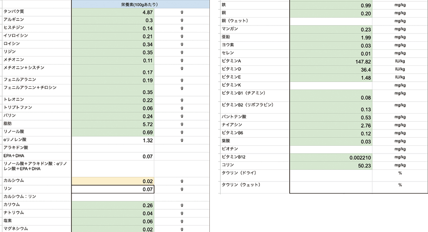
Task: Select the ビタミンB12 value cell 0.002210
Action: click(x=331, y=157)
